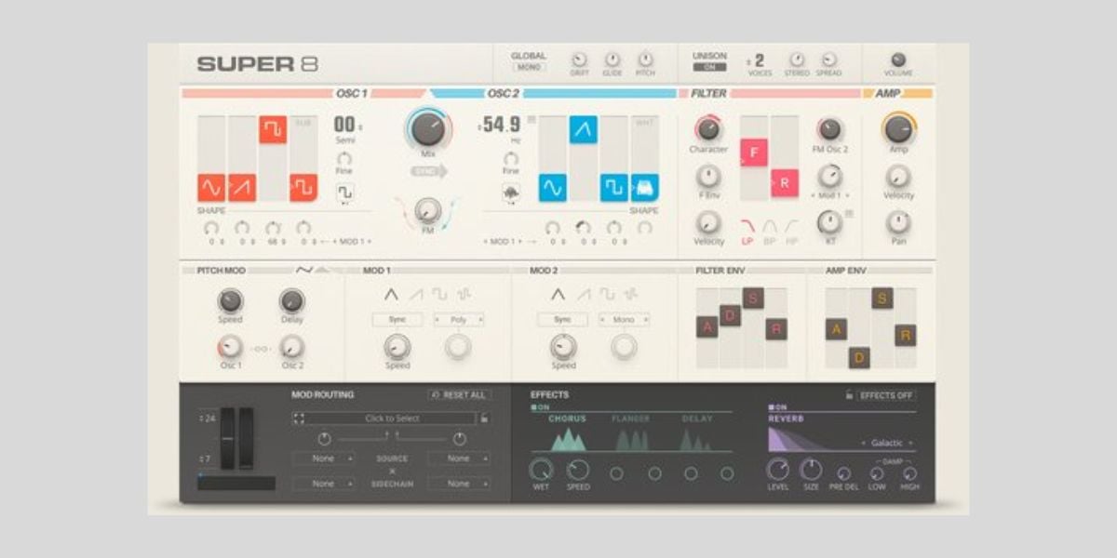This screenshot has width=1117, height=558.
Task: Click the RESET ALL button
Action: click(x=459, y=395)
